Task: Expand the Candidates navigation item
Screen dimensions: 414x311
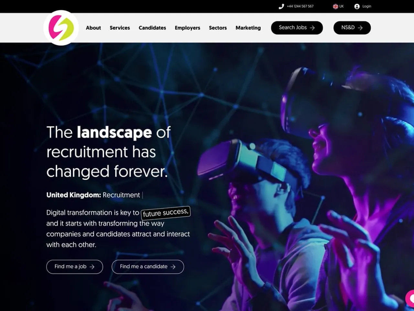Action: click(x=152, y=28)
